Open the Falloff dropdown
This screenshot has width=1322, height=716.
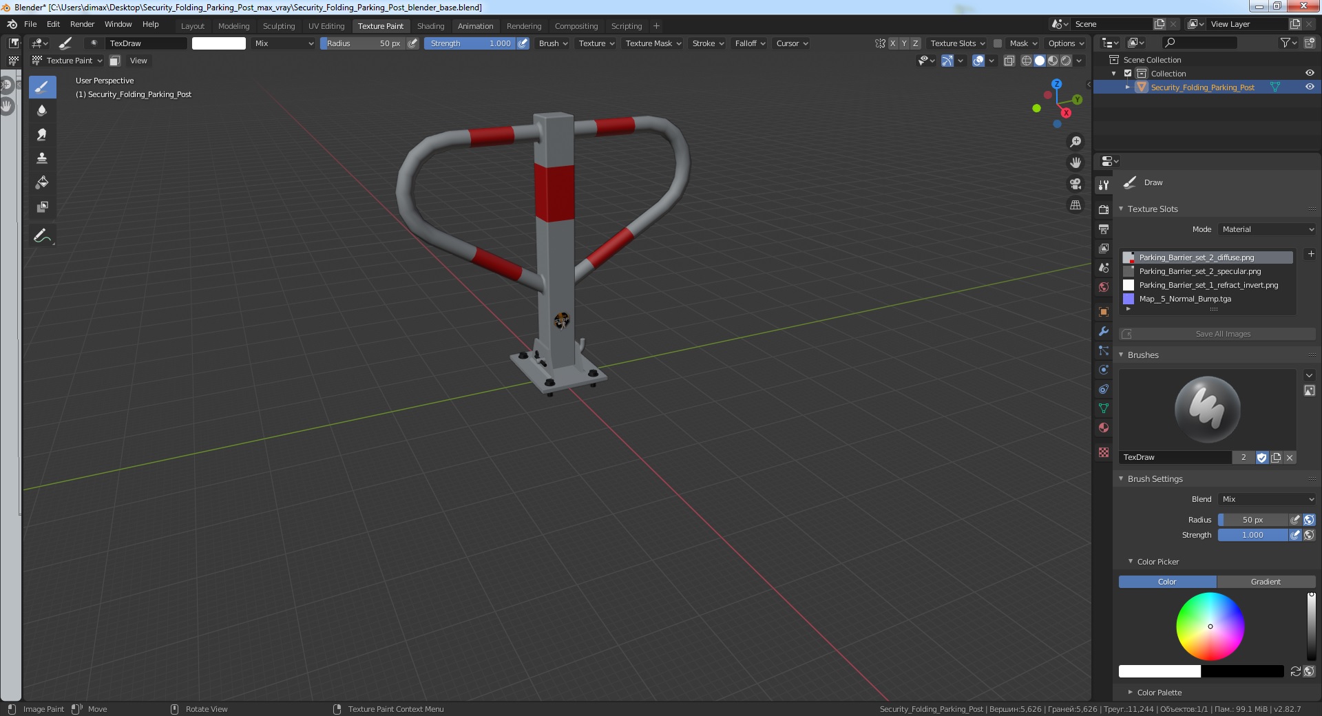tap(749, 43)
